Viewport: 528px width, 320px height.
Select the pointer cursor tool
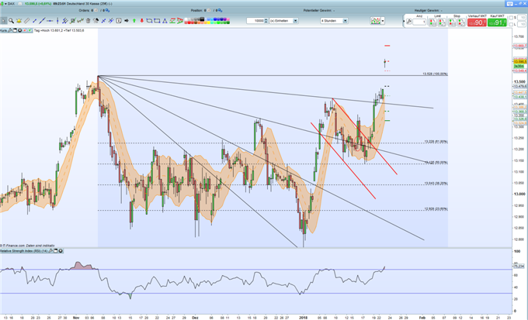(x=3, y=20)
